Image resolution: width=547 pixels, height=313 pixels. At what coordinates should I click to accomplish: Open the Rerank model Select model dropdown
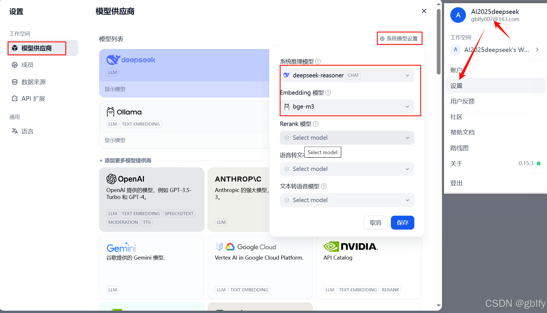(x=347, y=138)
